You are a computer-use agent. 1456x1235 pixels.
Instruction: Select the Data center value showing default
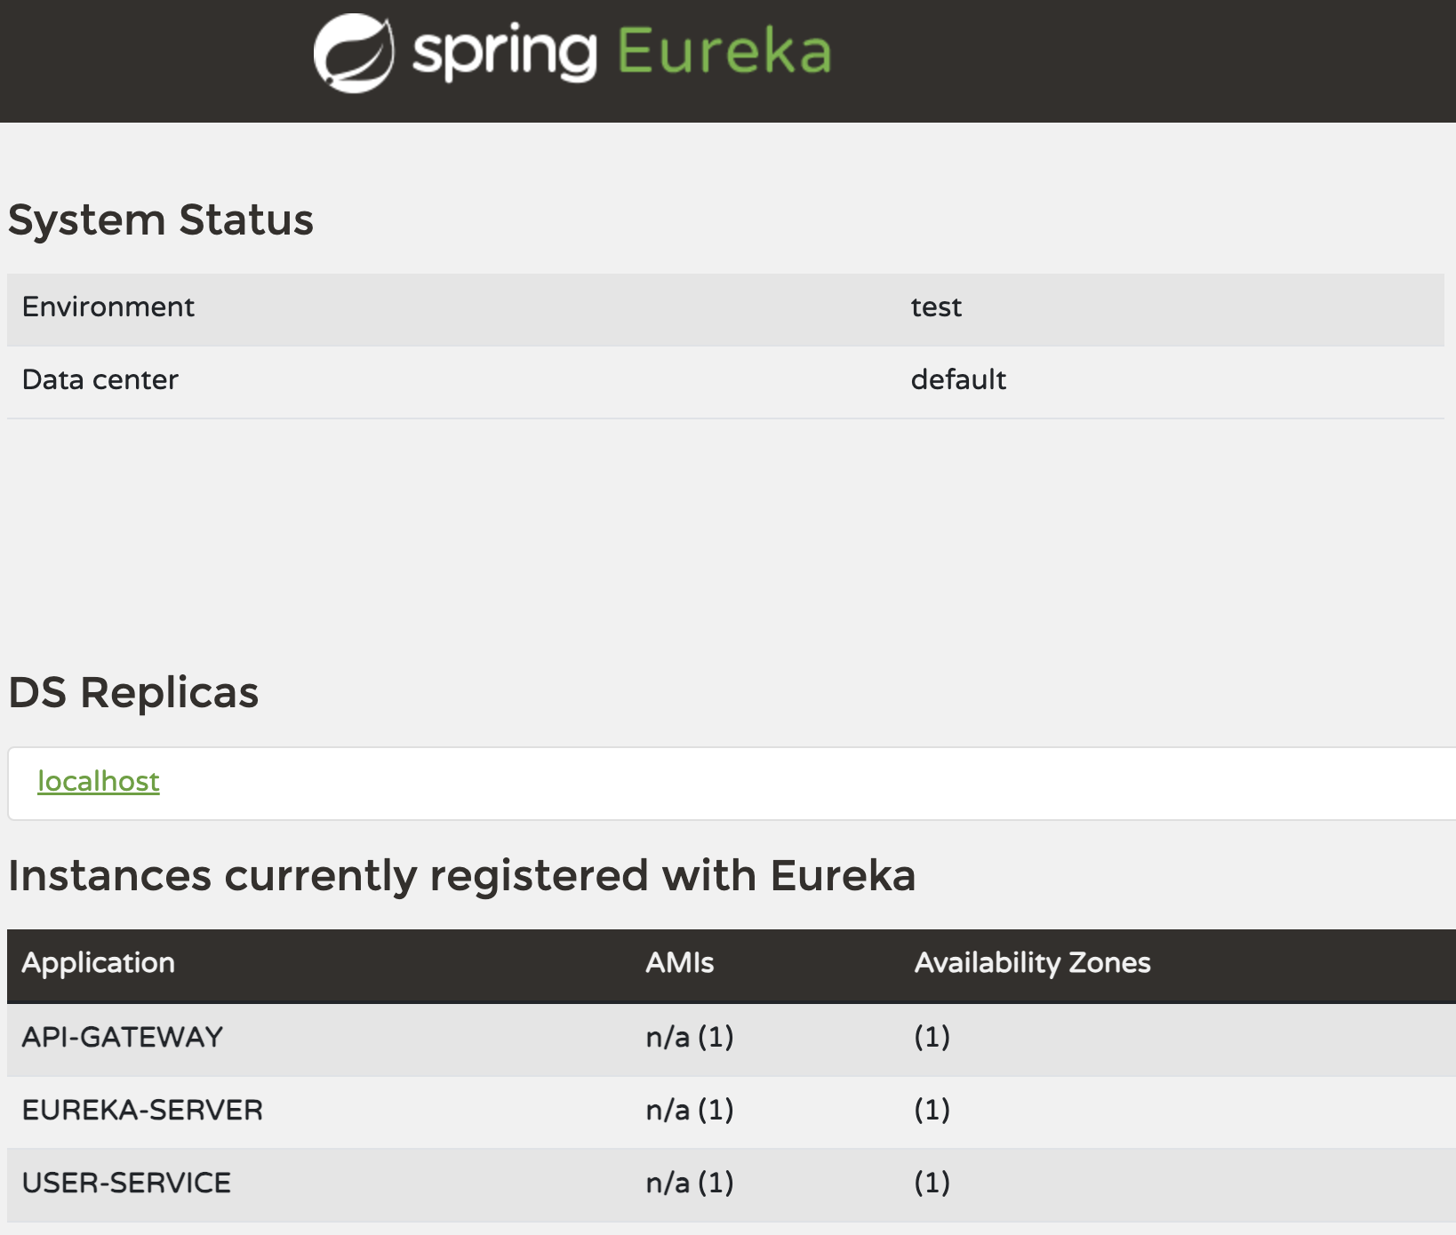958,379
